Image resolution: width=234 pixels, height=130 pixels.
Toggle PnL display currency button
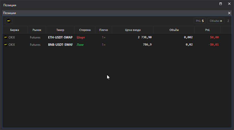click(200, 21)
